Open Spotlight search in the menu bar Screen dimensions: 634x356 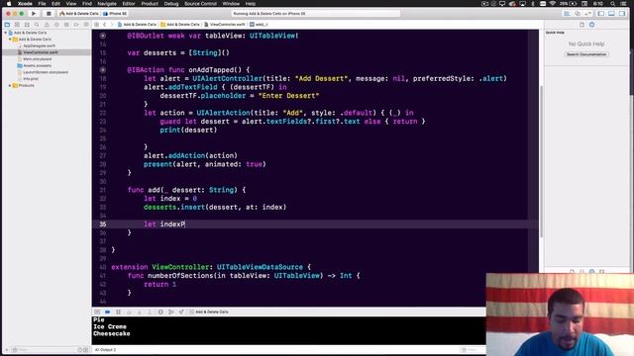click(x=613, y=4)
